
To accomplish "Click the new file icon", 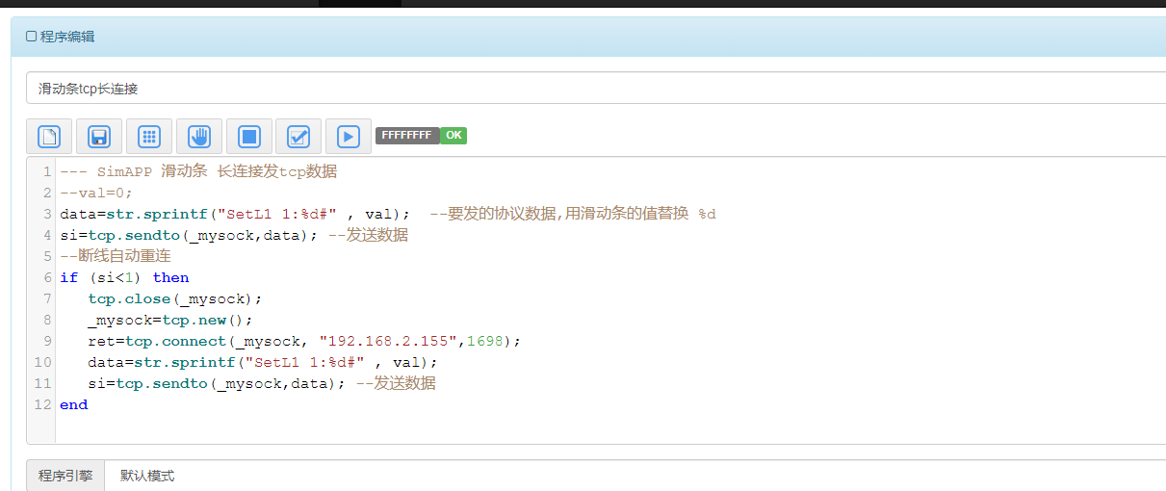I will (x=49, y=137).
